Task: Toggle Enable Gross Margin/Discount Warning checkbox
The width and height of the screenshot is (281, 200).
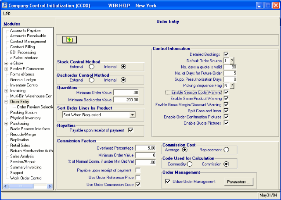Action: point(226,104)
